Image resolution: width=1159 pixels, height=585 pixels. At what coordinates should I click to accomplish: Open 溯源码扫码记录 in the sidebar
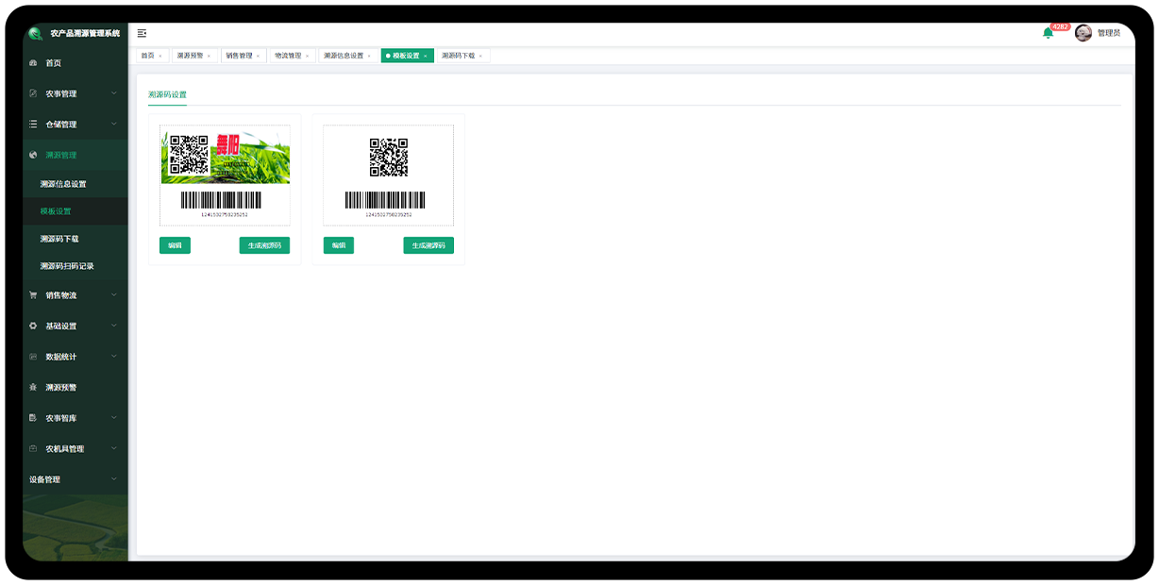click(x=67, y=266)
